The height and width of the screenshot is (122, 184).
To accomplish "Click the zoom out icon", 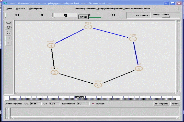I will [9, 27].
